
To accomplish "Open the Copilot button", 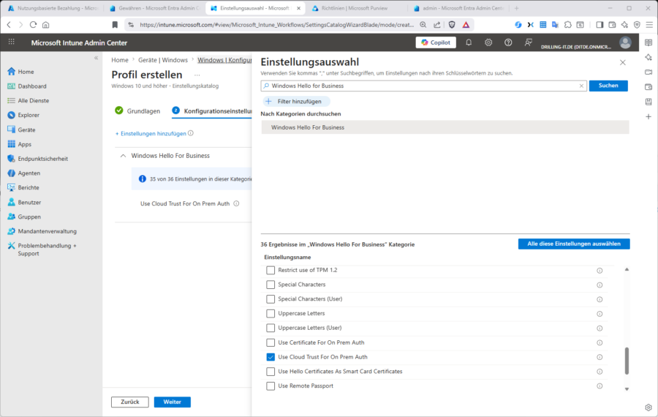I will (436, 42).
